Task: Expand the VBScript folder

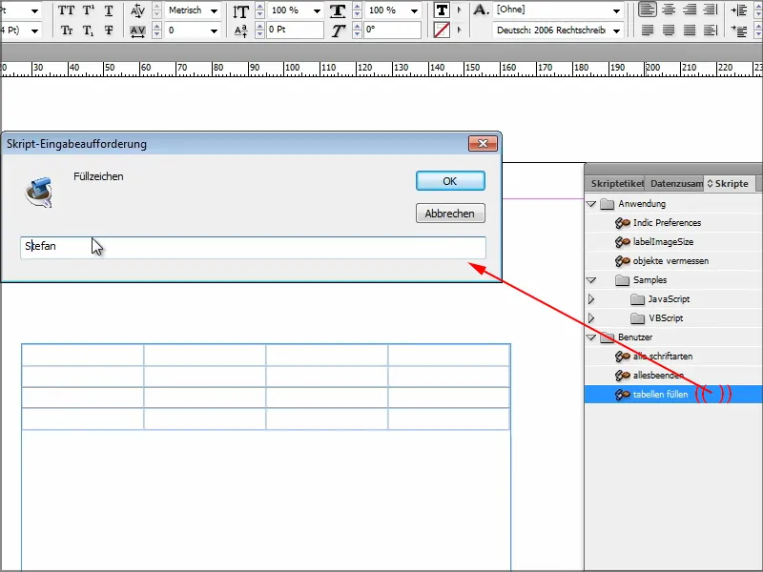Action: [591, 318]
